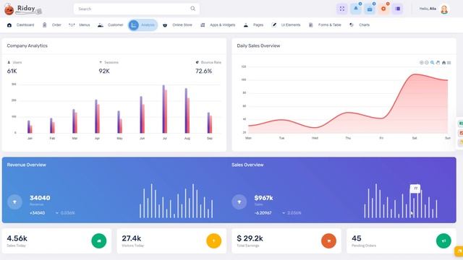Click the yellow Visitors Today icon
The width and height of the screenshot is (463, 260).
[214, 240]
